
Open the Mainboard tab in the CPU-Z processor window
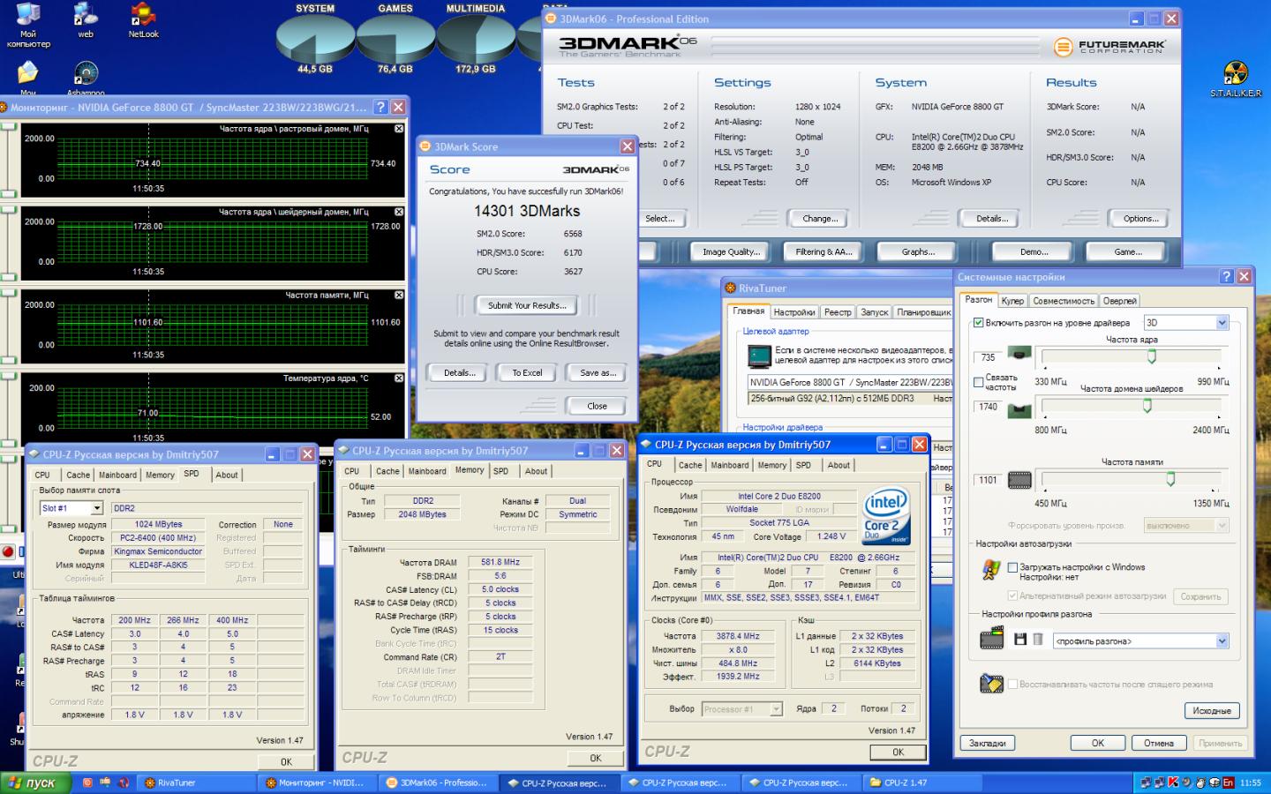730,465
